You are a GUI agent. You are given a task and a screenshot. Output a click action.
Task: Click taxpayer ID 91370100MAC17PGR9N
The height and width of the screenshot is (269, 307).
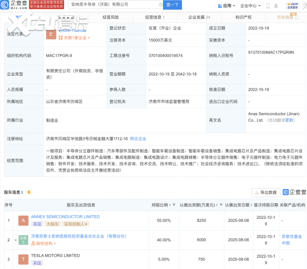point(271,52)
